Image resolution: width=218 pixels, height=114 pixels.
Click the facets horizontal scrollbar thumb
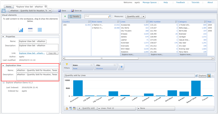click(102, 58)
